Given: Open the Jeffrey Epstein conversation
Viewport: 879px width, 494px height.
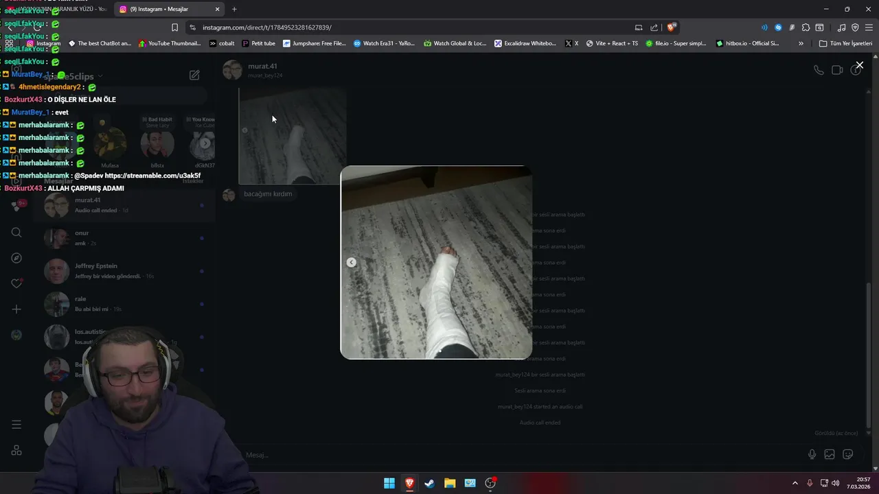Looking at the screenshot, I should [124, 271].
